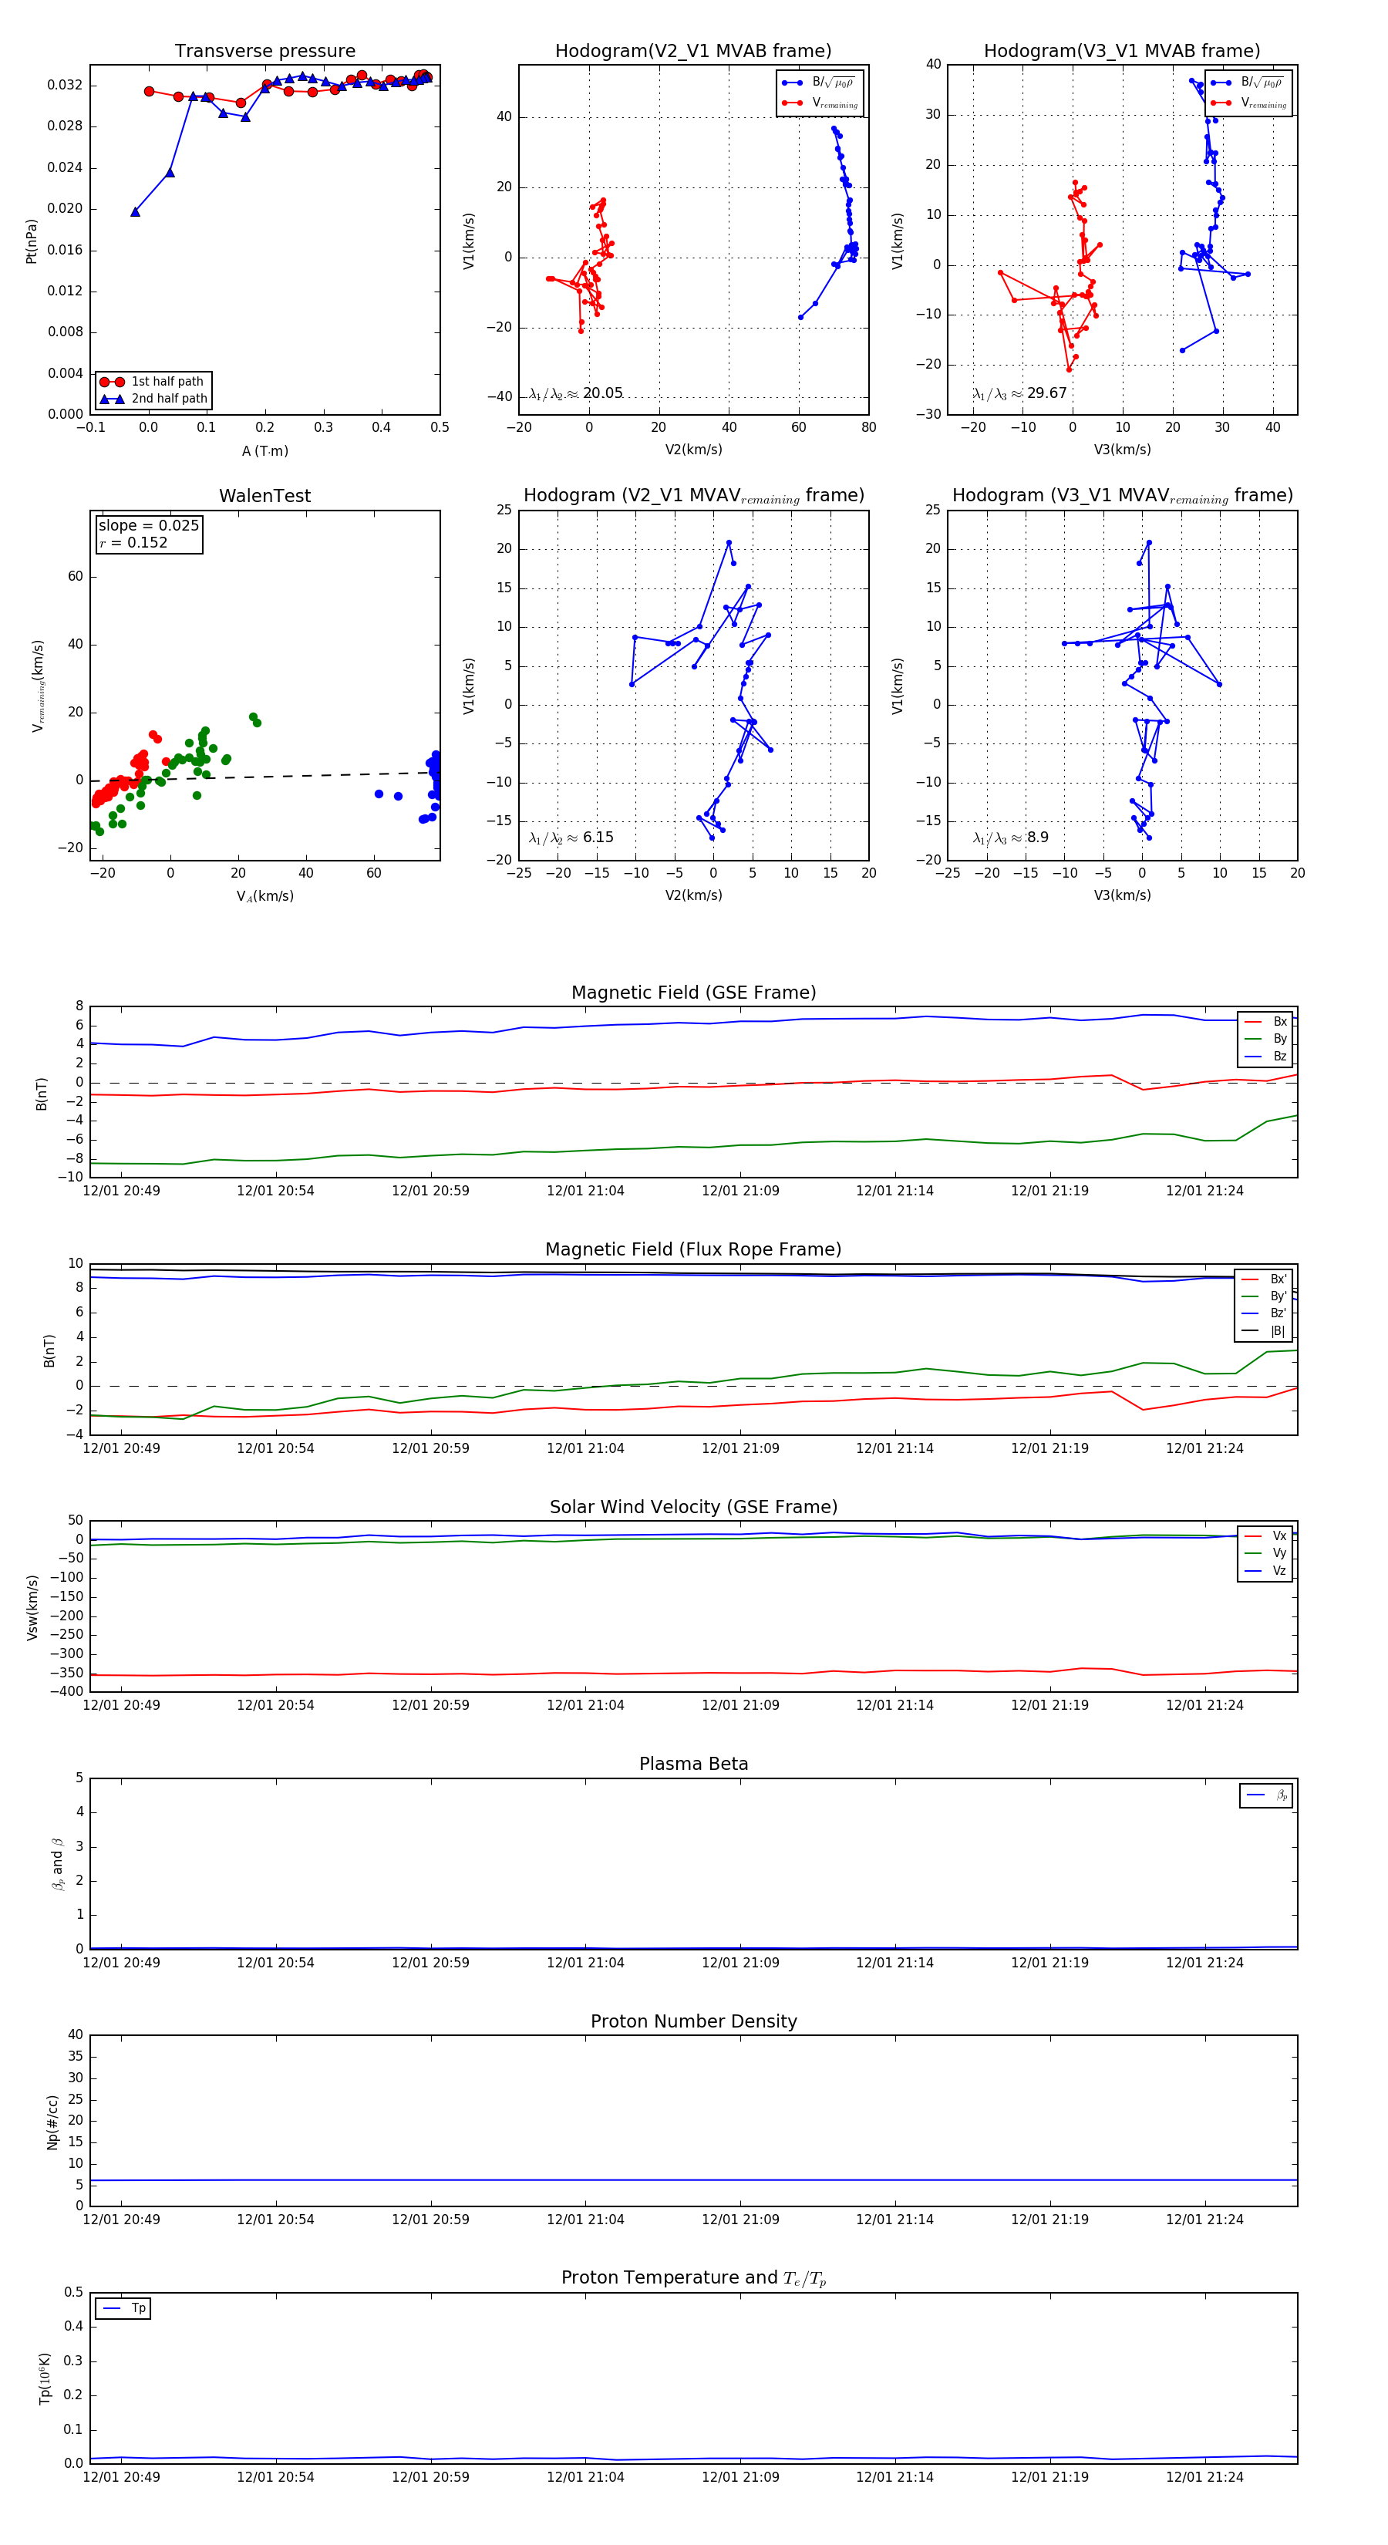
Task: Click the "B(nT)" y-axis label of GSE magnetic field
Action: 42,1094
